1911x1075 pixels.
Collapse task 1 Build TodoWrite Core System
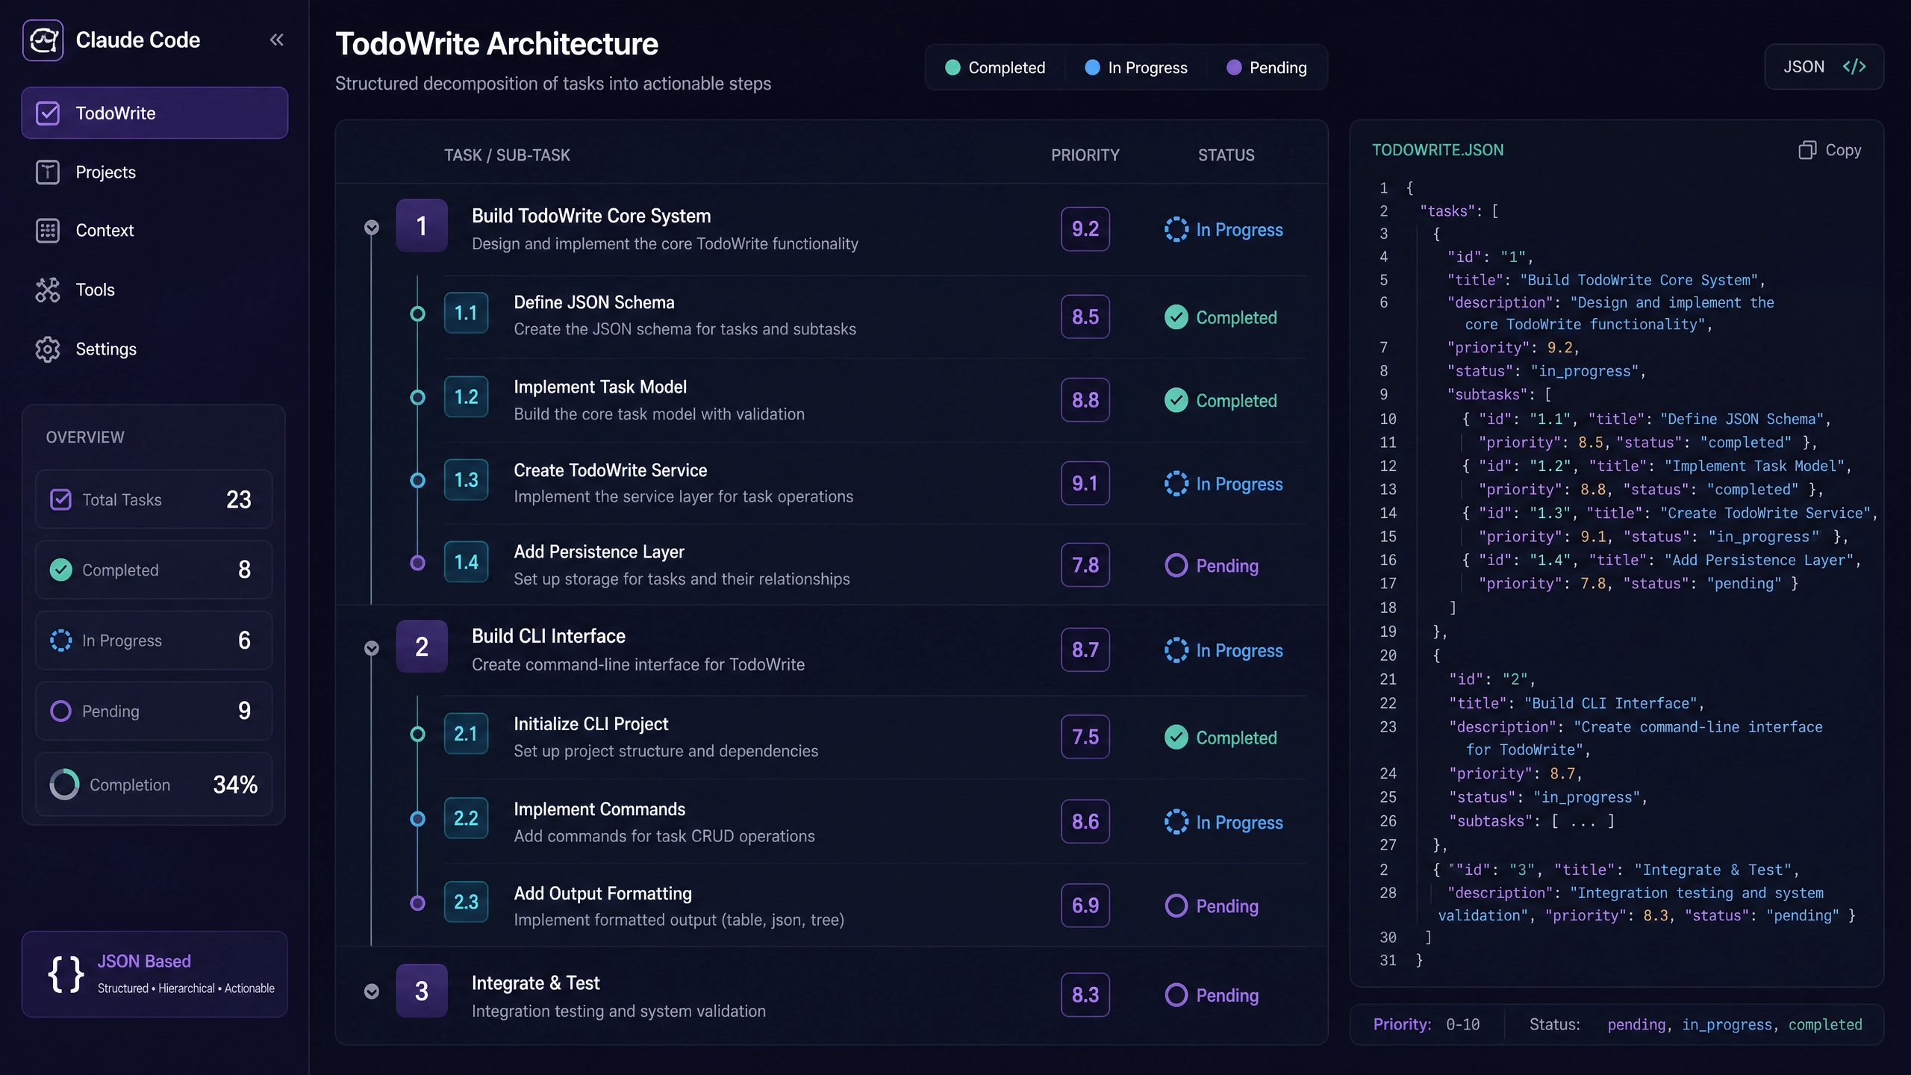pos(372,227)
